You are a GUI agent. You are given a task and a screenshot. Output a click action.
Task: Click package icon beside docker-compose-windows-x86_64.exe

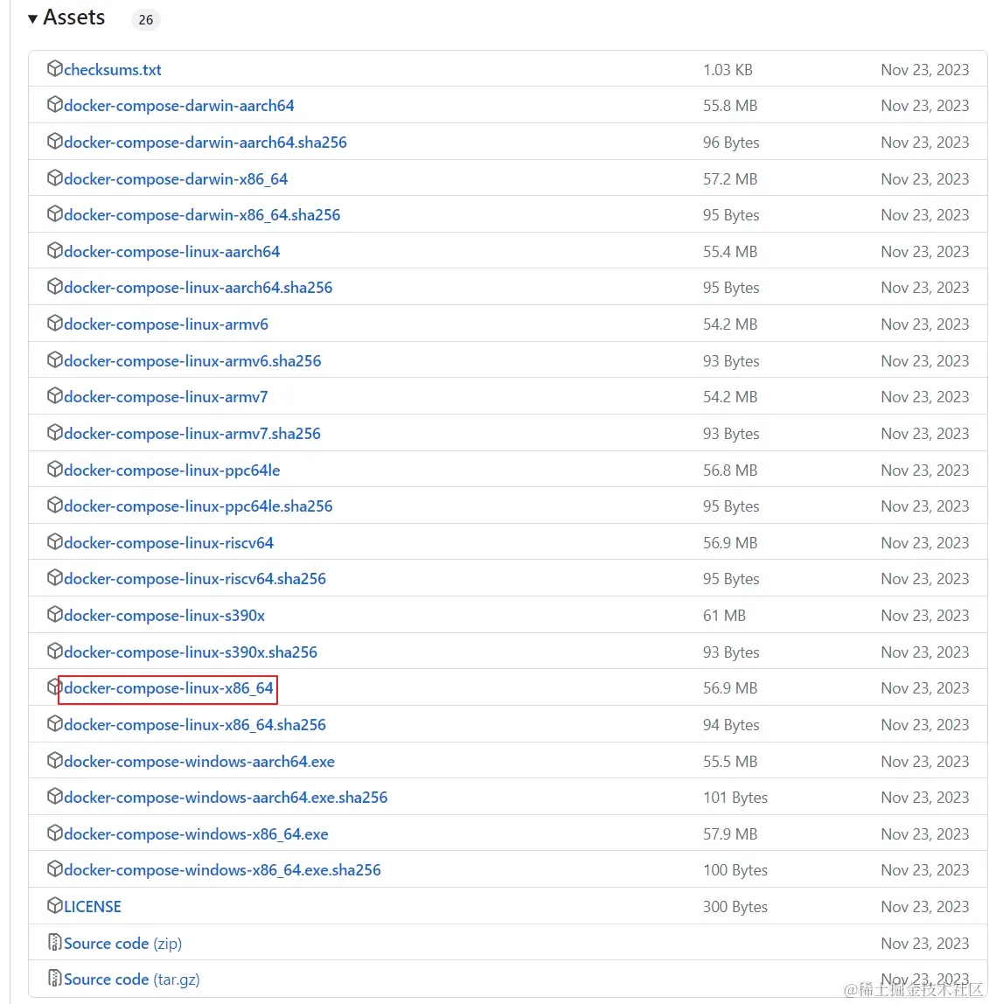click(55, 833)
